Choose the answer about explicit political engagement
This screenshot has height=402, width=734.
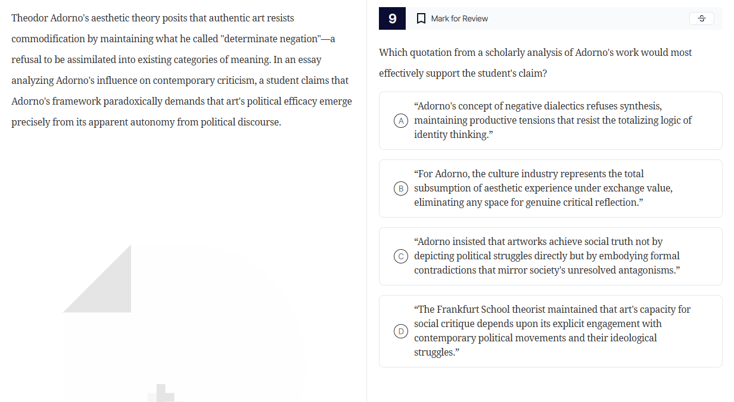(552, 331)
